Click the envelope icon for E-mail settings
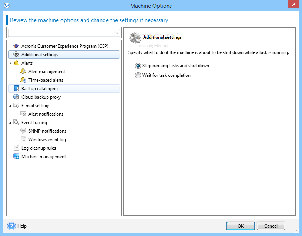Viewport: 302px width, 236px height. (x=16, y=105)
